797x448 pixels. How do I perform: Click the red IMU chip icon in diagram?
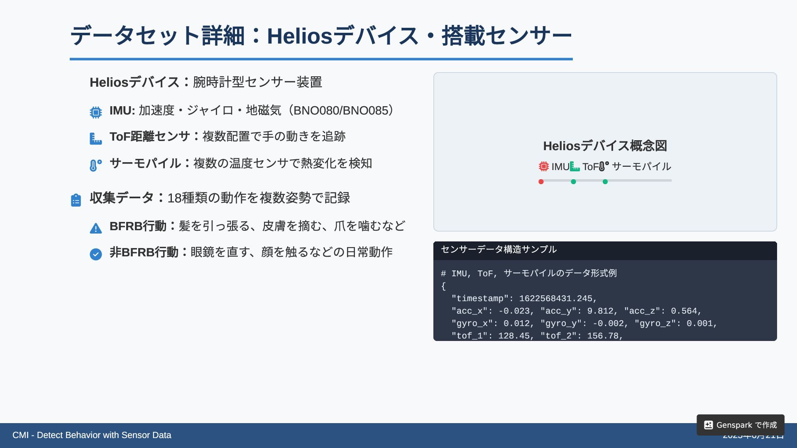[544, 166]
